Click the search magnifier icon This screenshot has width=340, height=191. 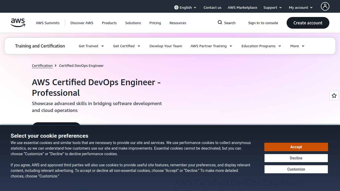(220, 23)
